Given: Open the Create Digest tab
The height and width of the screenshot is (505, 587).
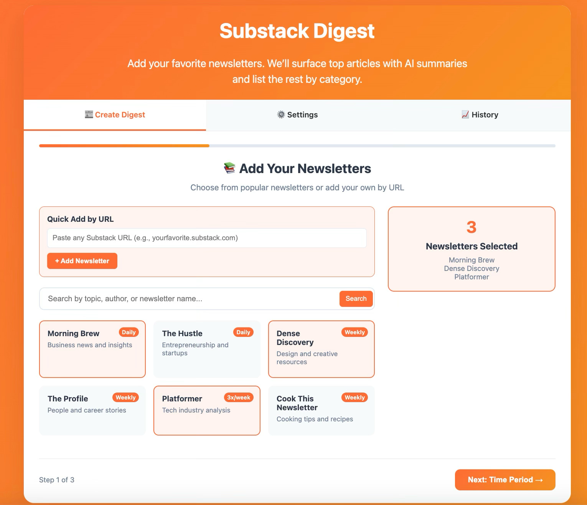Looking at the screenshot, I should (115, 115).
